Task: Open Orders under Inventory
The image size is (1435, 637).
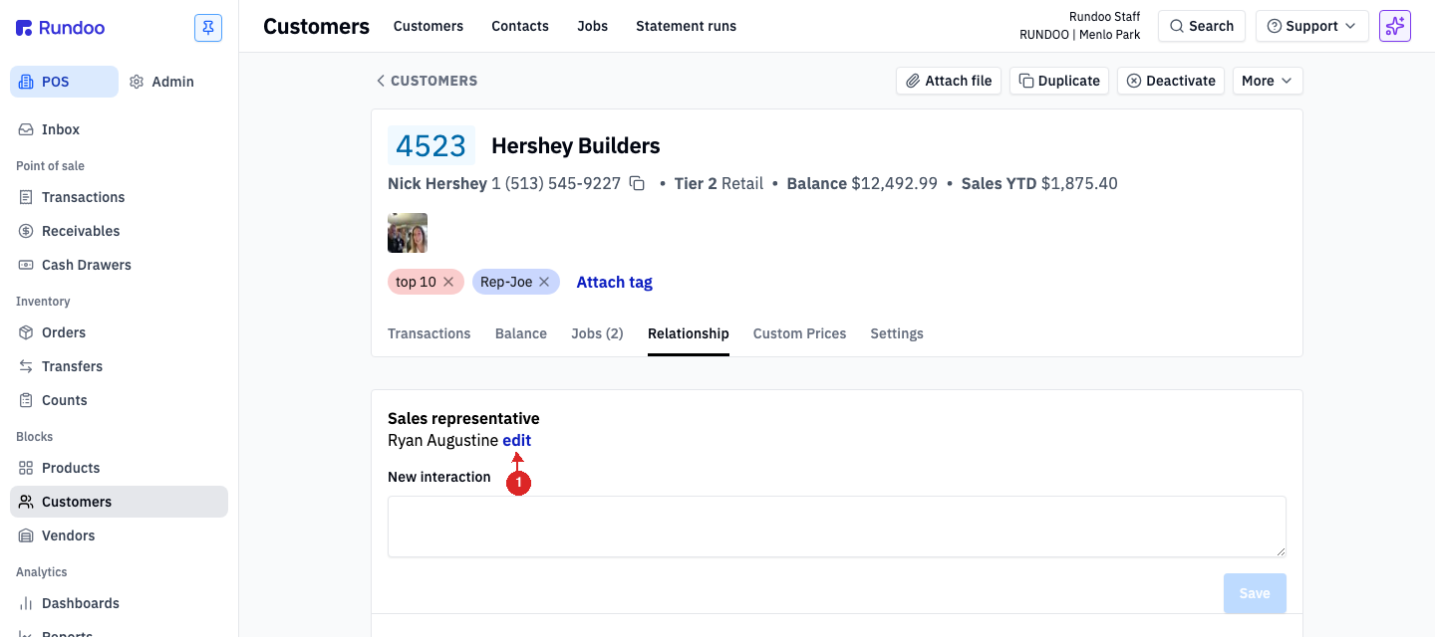Action: [119, 332]
